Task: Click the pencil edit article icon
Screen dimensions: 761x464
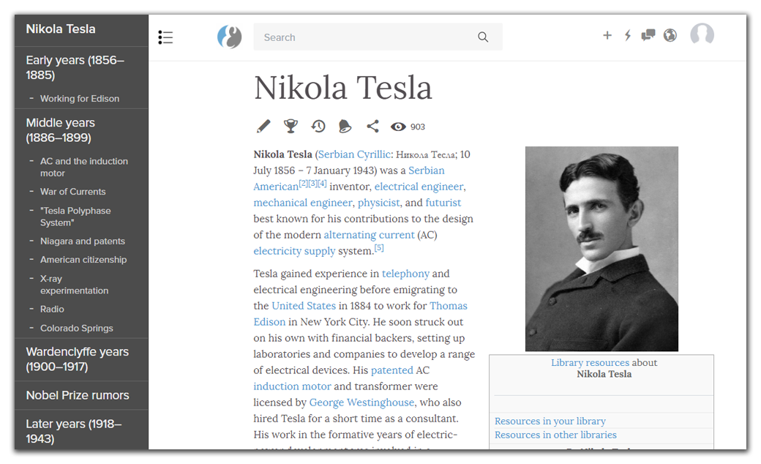Action: tap(263, 126)
